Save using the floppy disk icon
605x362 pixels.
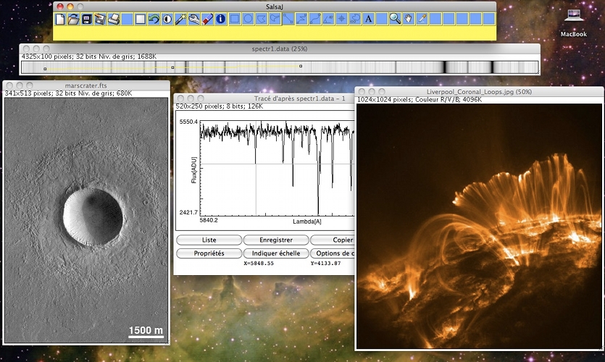[x=86, y=20]
